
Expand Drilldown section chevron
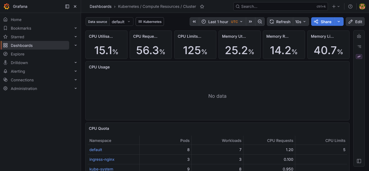76,62
